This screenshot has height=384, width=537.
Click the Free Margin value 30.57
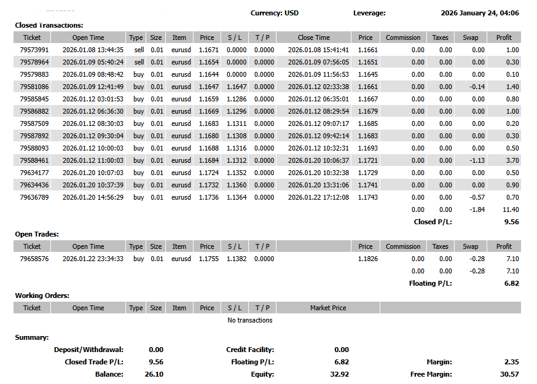pyautogui.click(x=509, y=374)
